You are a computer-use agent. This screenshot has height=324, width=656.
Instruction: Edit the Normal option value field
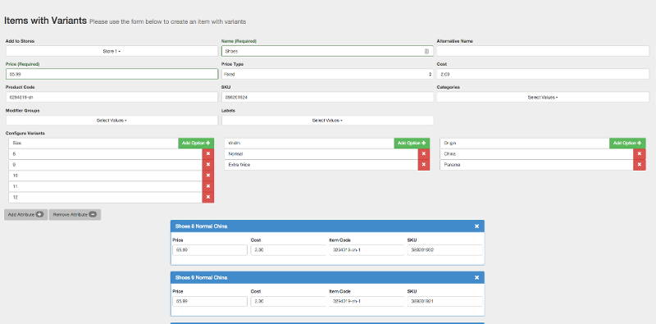(x=321, y=153)
